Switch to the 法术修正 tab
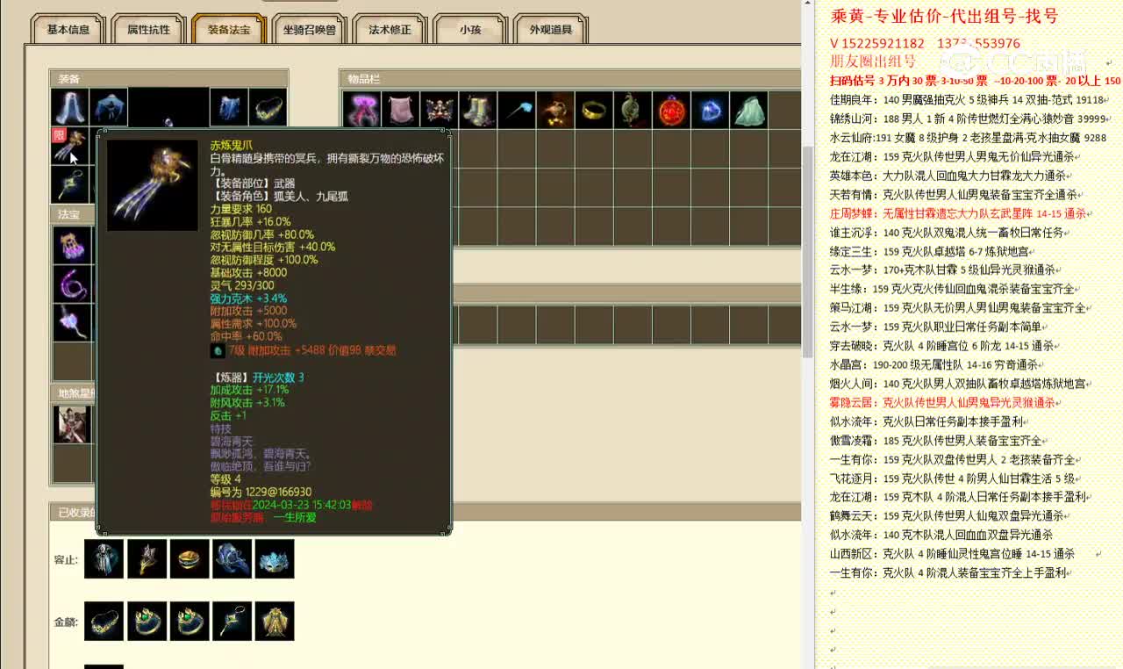 [390, 29]
